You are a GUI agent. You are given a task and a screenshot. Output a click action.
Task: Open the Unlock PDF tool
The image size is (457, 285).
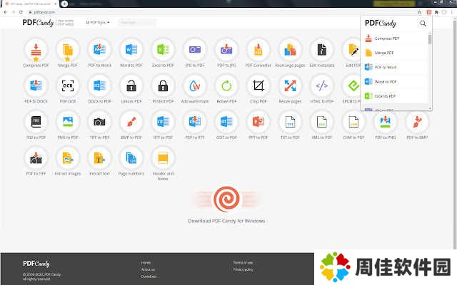(x=131, y=86)
